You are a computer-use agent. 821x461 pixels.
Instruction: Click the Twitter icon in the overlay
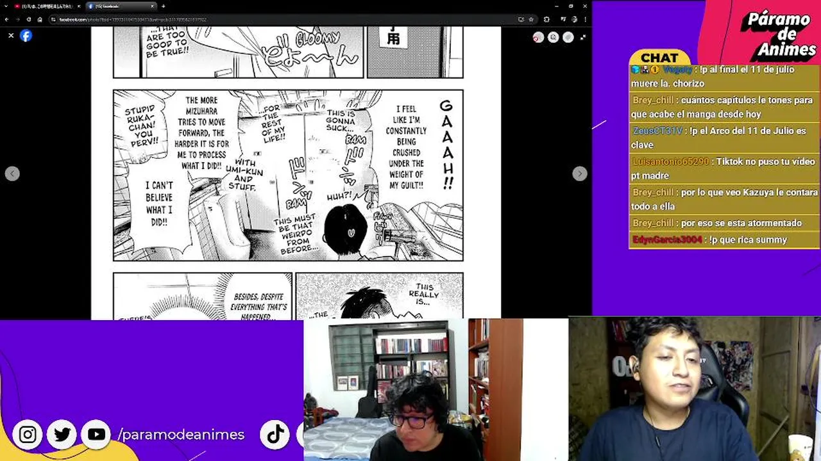tap(62, 435)
